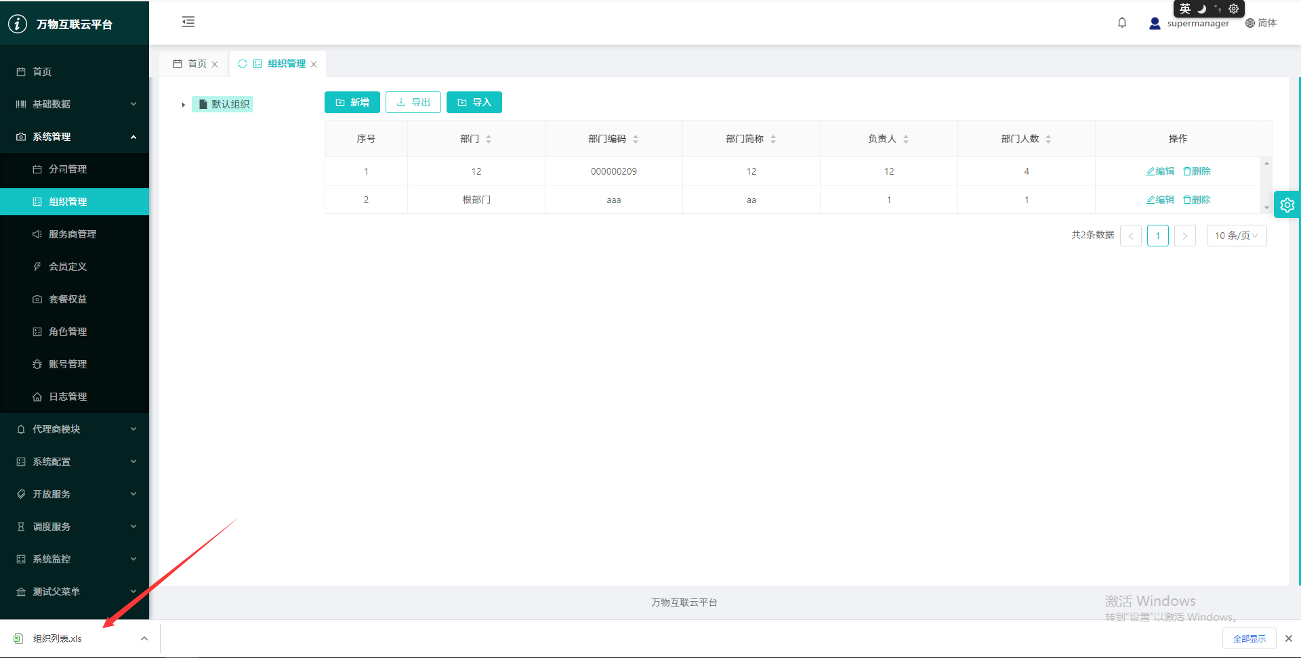Image resolution: width=1301 pixels, height=658 pixels.
Task: Go to previous page arrow
Action: click(1131, 236)
